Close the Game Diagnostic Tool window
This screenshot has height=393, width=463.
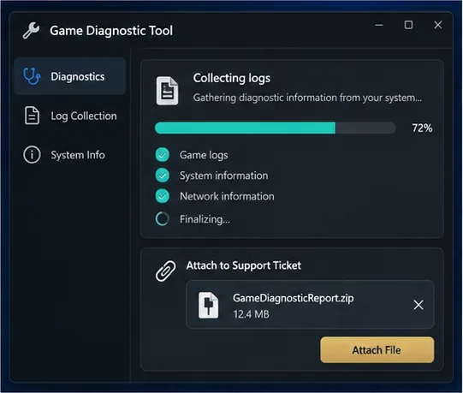pos(438,25)
